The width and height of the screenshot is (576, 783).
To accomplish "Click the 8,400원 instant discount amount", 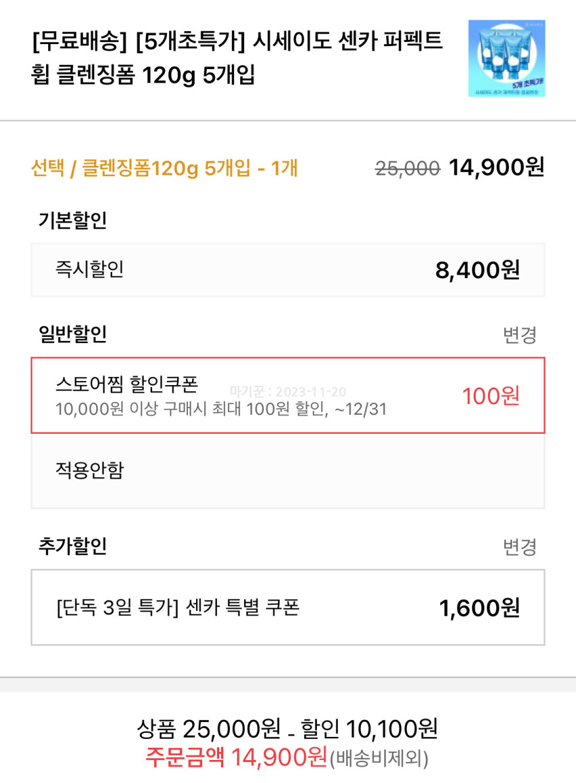I will (x=477, y=270).
